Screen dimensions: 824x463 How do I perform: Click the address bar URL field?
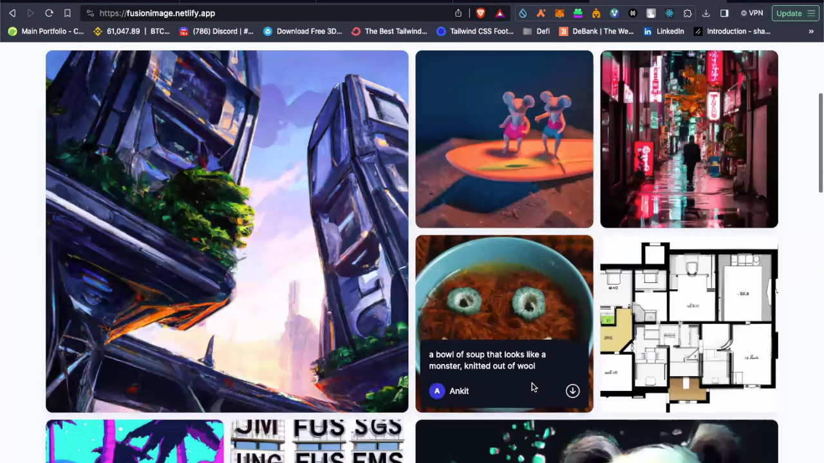[x=274, y=13]
